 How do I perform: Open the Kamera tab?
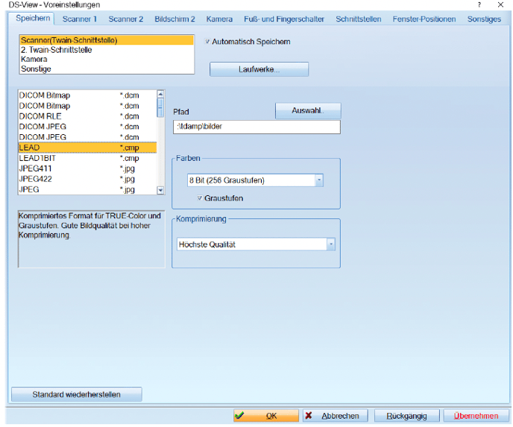point(219,19)
